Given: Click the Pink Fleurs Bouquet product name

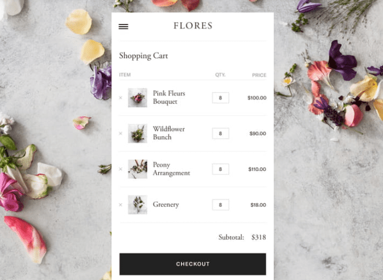Looking at the screenshot, I should click(169, 98).
